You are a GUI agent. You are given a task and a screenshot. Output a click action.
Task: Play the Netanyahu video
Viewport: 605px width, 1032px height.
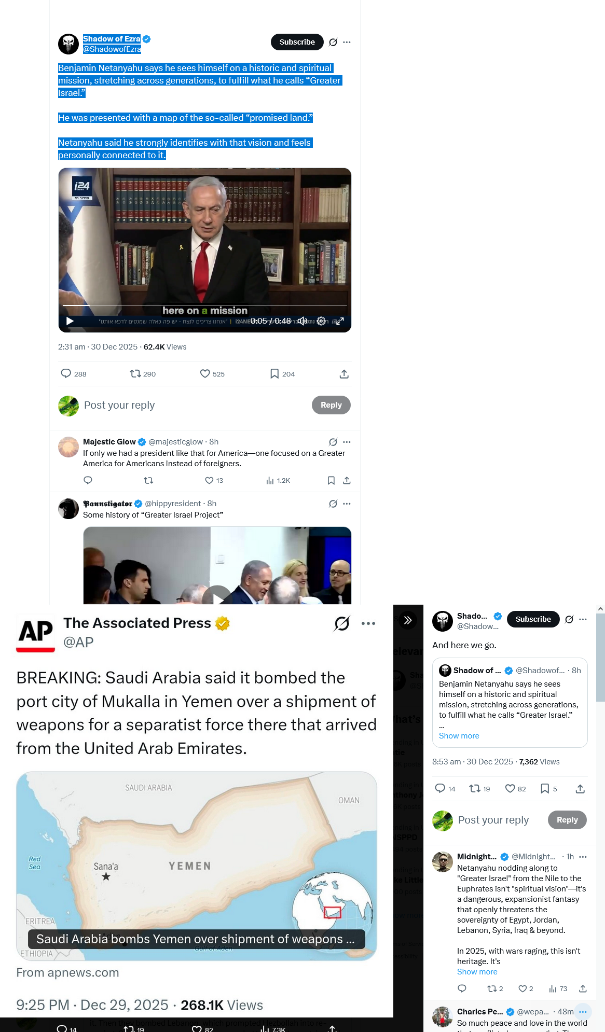[x=70, y=321]
